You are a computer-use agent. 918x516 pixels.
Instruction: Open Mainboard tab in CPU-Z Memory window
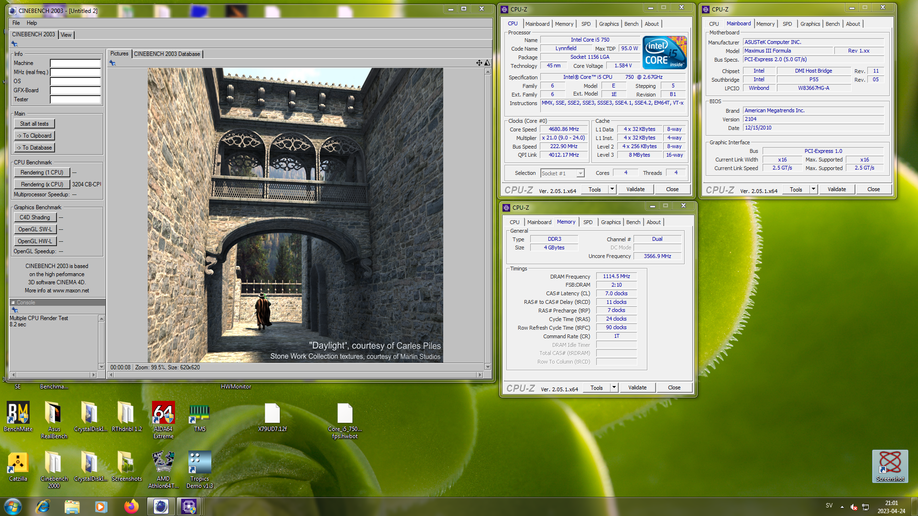[x=539, y=222]
